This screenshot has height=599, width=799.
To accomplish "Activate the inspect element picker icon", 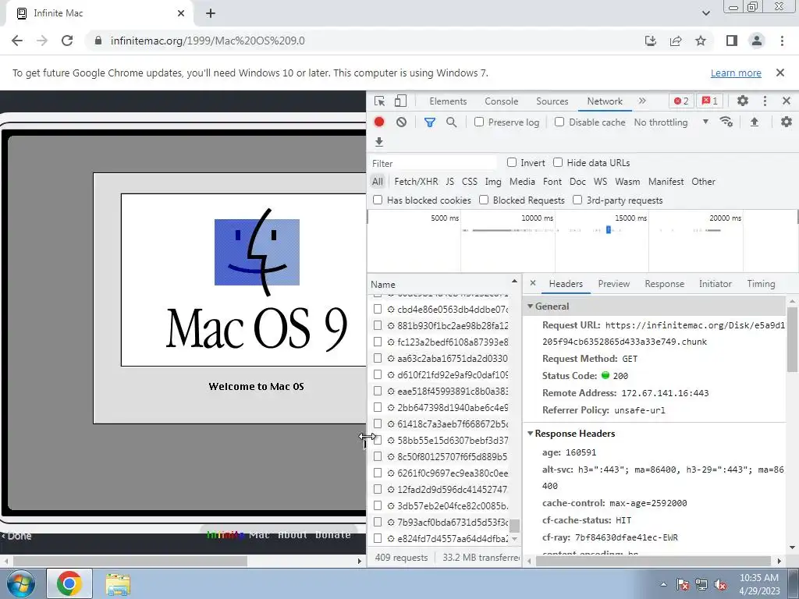I will pyautogui.click(x=380, y=101).
